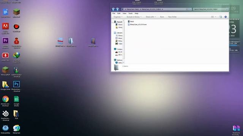Image resolution: width=243 pixels, height=136 pixels.
Task: Launch the Minecraft grass block icon
Action: [16, 13]
